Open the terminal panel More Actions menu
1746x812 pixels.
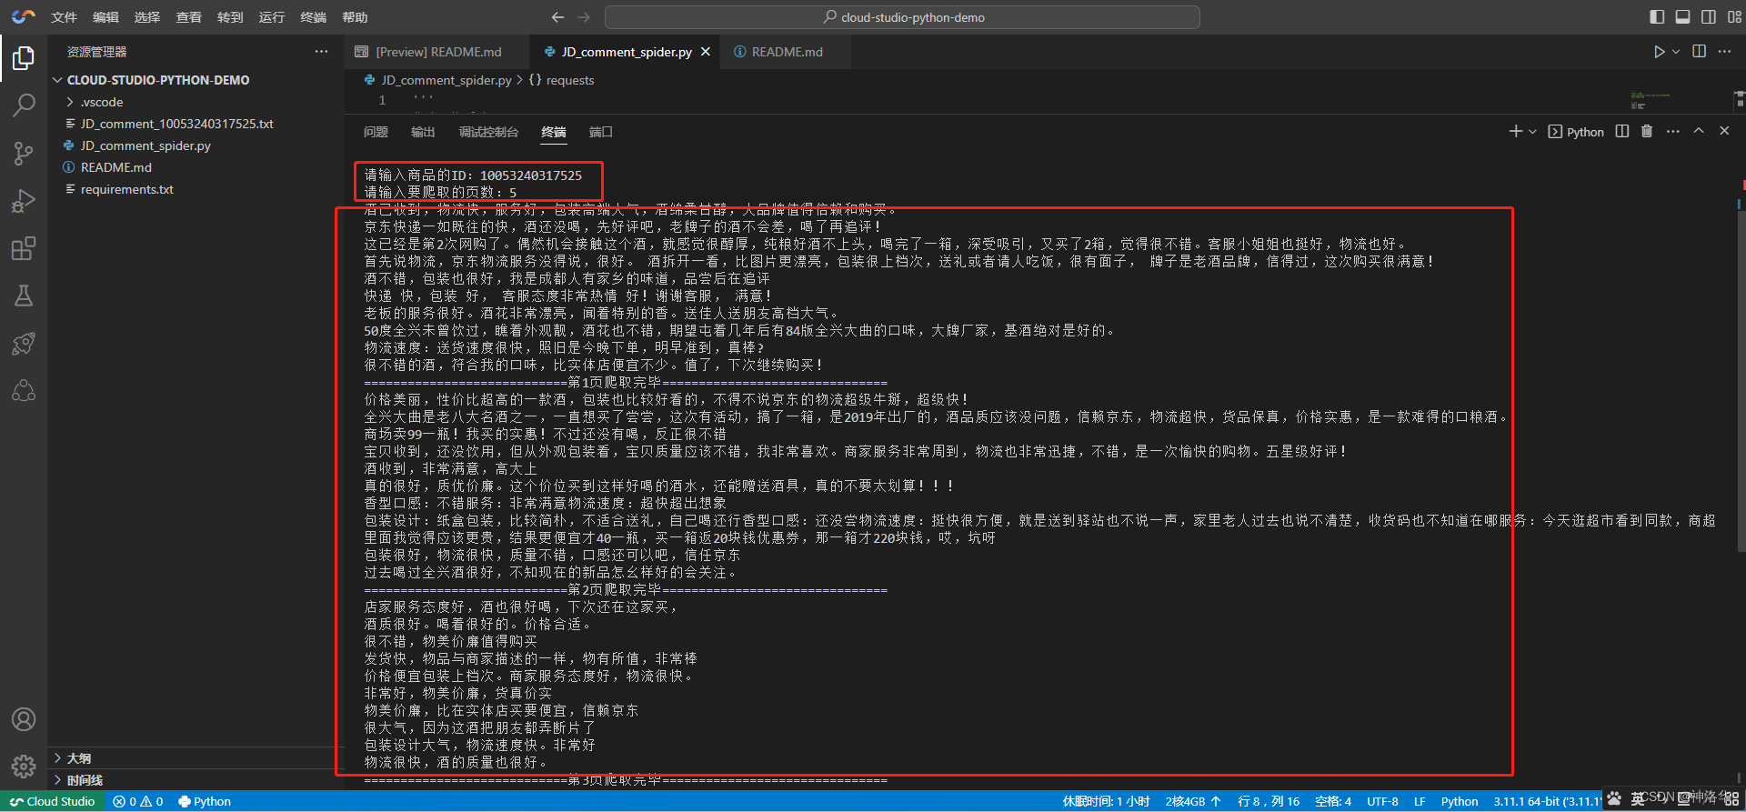pos(1673,132)
